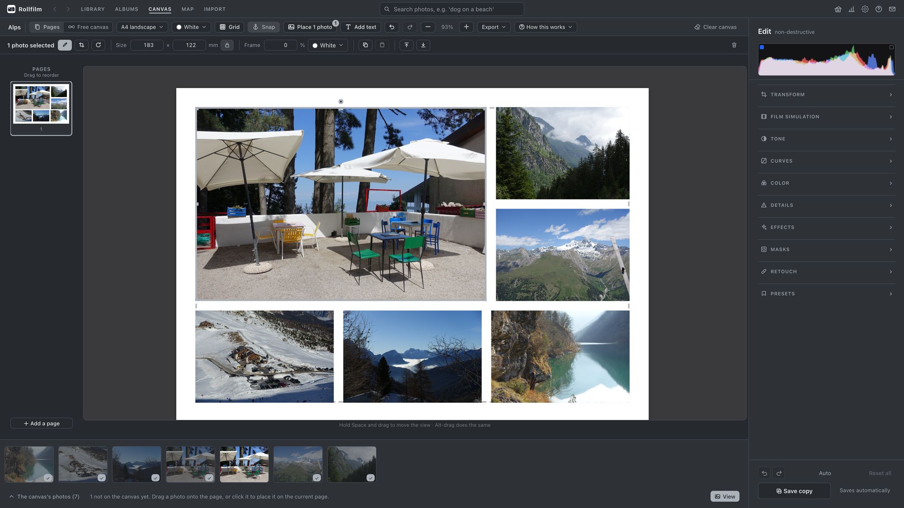Open the Export dropdown
This screenshot has width=904, height=508.
[x=494, y=27]
